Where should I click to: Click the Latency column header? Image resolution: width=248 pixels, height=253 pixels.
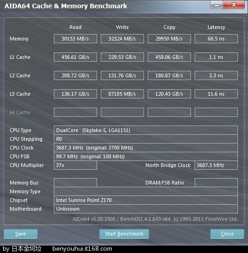tap(216, 27)
